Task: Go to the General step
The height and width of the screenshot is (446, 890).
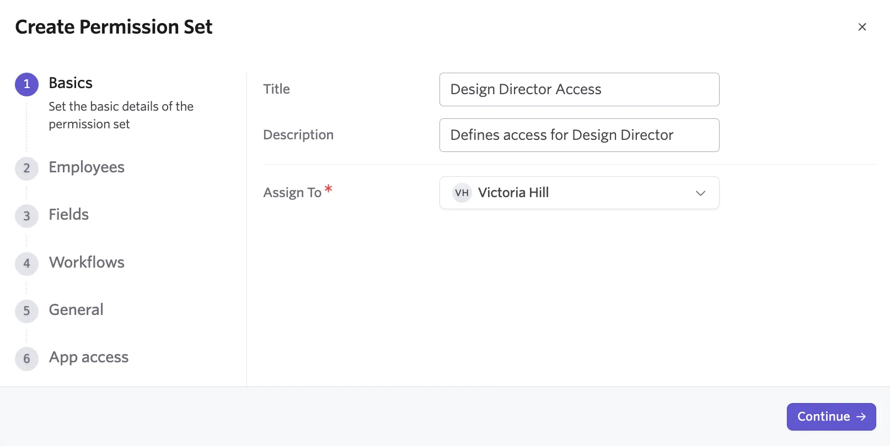Action: pyautogui.click(x=76, y=310)
